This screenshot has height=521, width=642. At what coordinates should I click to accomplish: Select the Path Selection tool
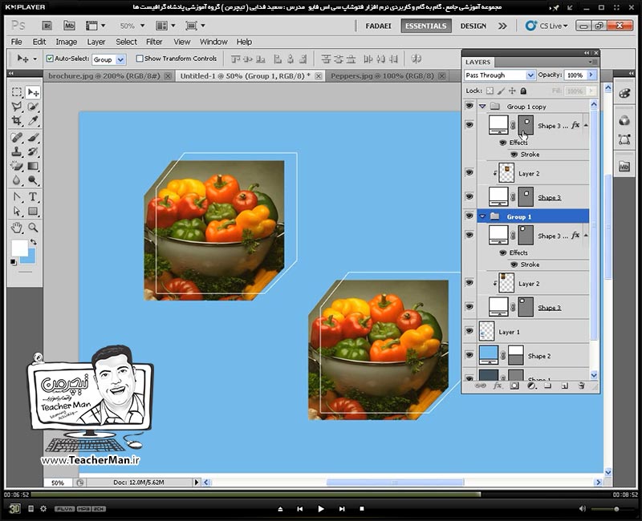[x=17, y=211]
